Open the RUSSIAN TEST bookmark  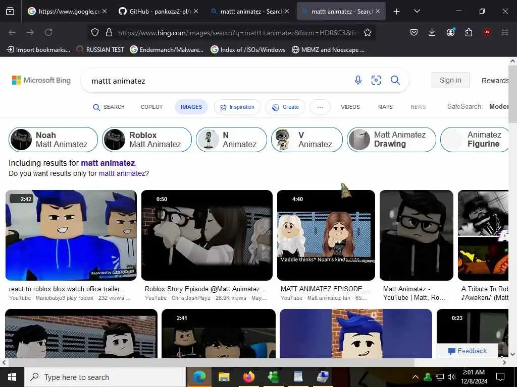(100, 50)
